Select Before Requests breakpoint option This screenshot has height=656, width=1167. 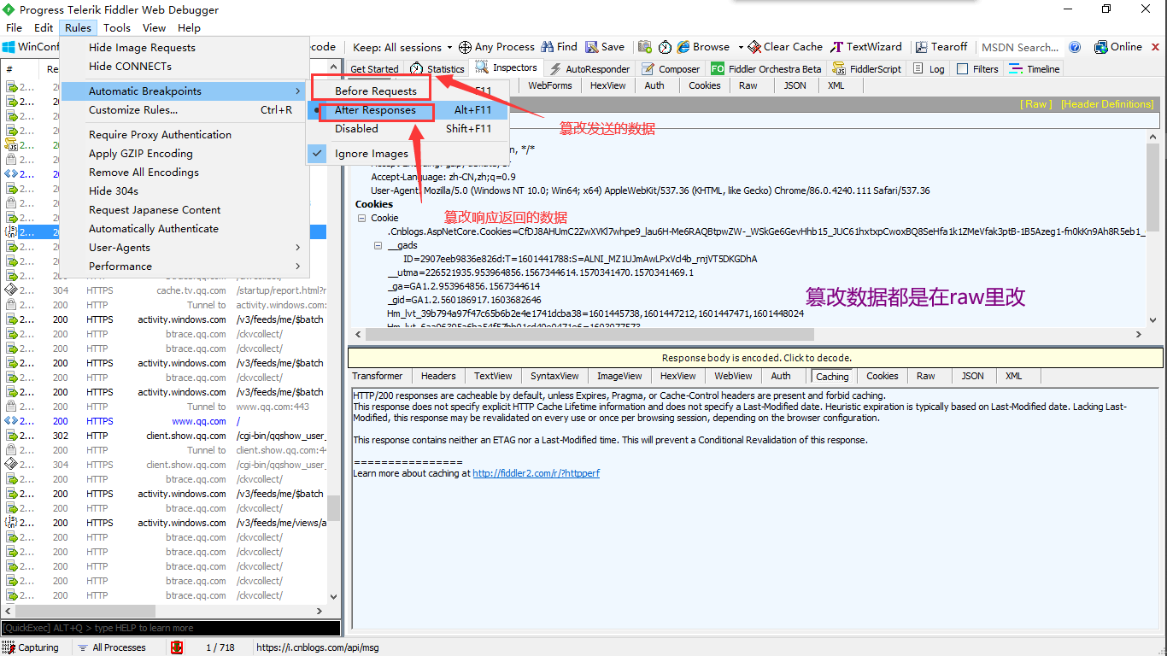pos(375,91)
